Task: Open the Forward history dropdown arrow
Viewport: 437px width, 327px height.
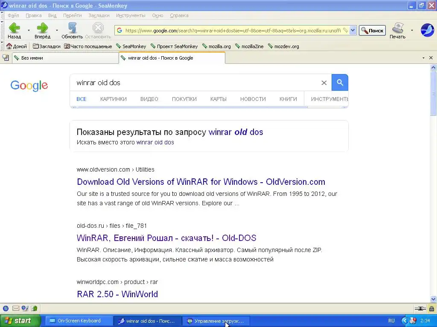Action: pos(57,30)
